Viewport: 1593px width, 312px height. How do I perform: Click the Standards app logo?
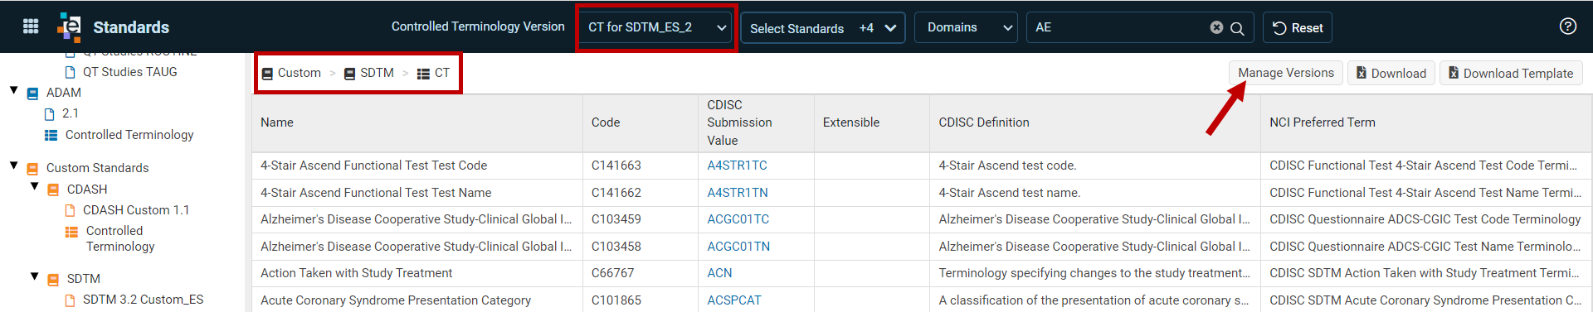pyautogui.click(x=70, y=26)
